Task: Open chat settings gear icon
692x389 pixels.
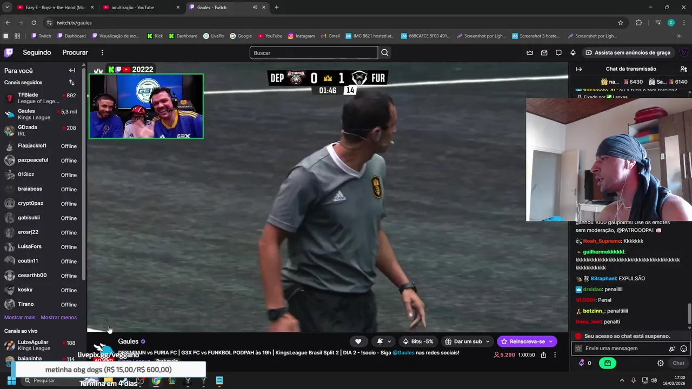Action: pos(661,363)
